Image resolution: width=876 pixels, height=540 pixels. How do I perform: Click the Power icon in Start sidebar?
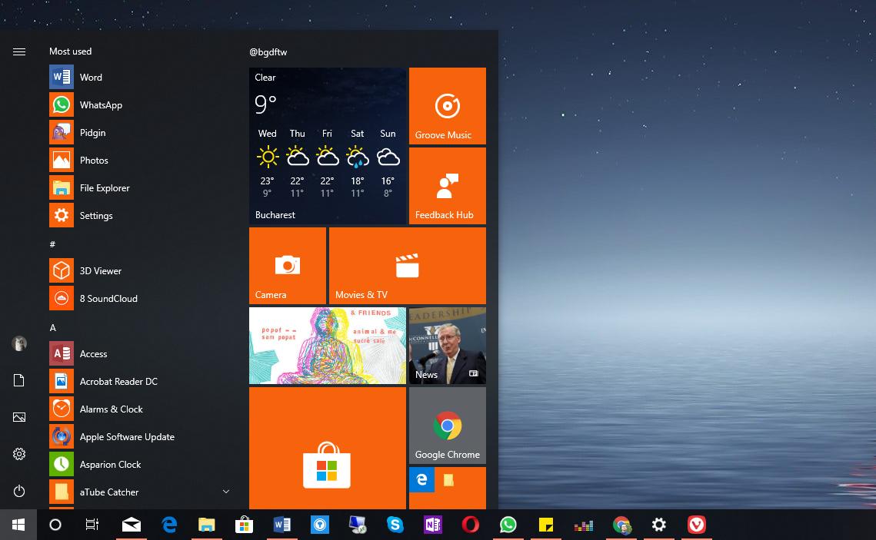click(19, 491)
